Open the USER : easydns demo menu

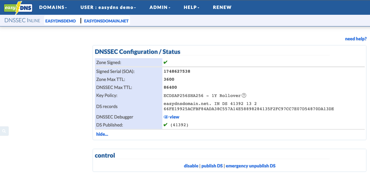pyautogui.click(x=108, y=7)
